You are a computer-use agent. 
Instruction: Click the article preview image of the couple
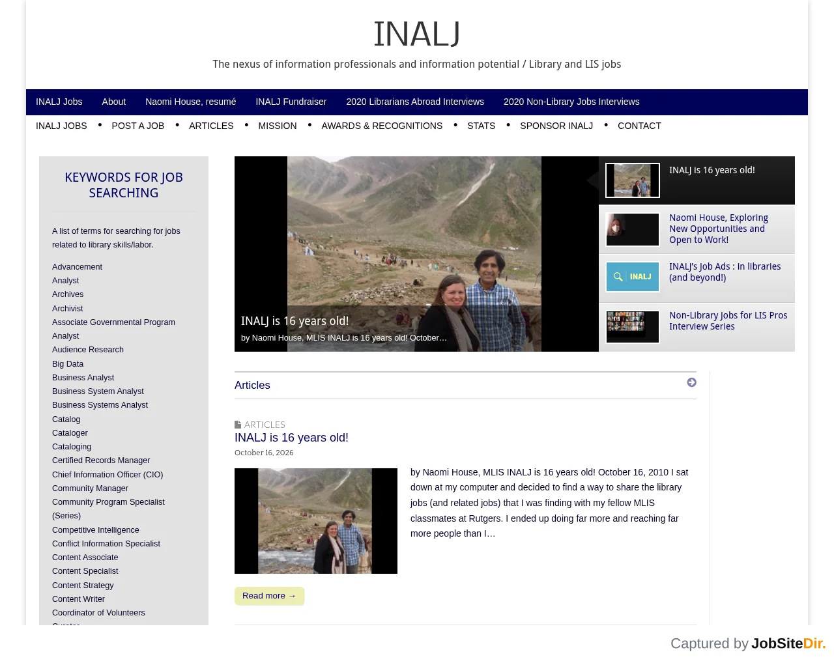pyautogui.click(x=316, y=521)
